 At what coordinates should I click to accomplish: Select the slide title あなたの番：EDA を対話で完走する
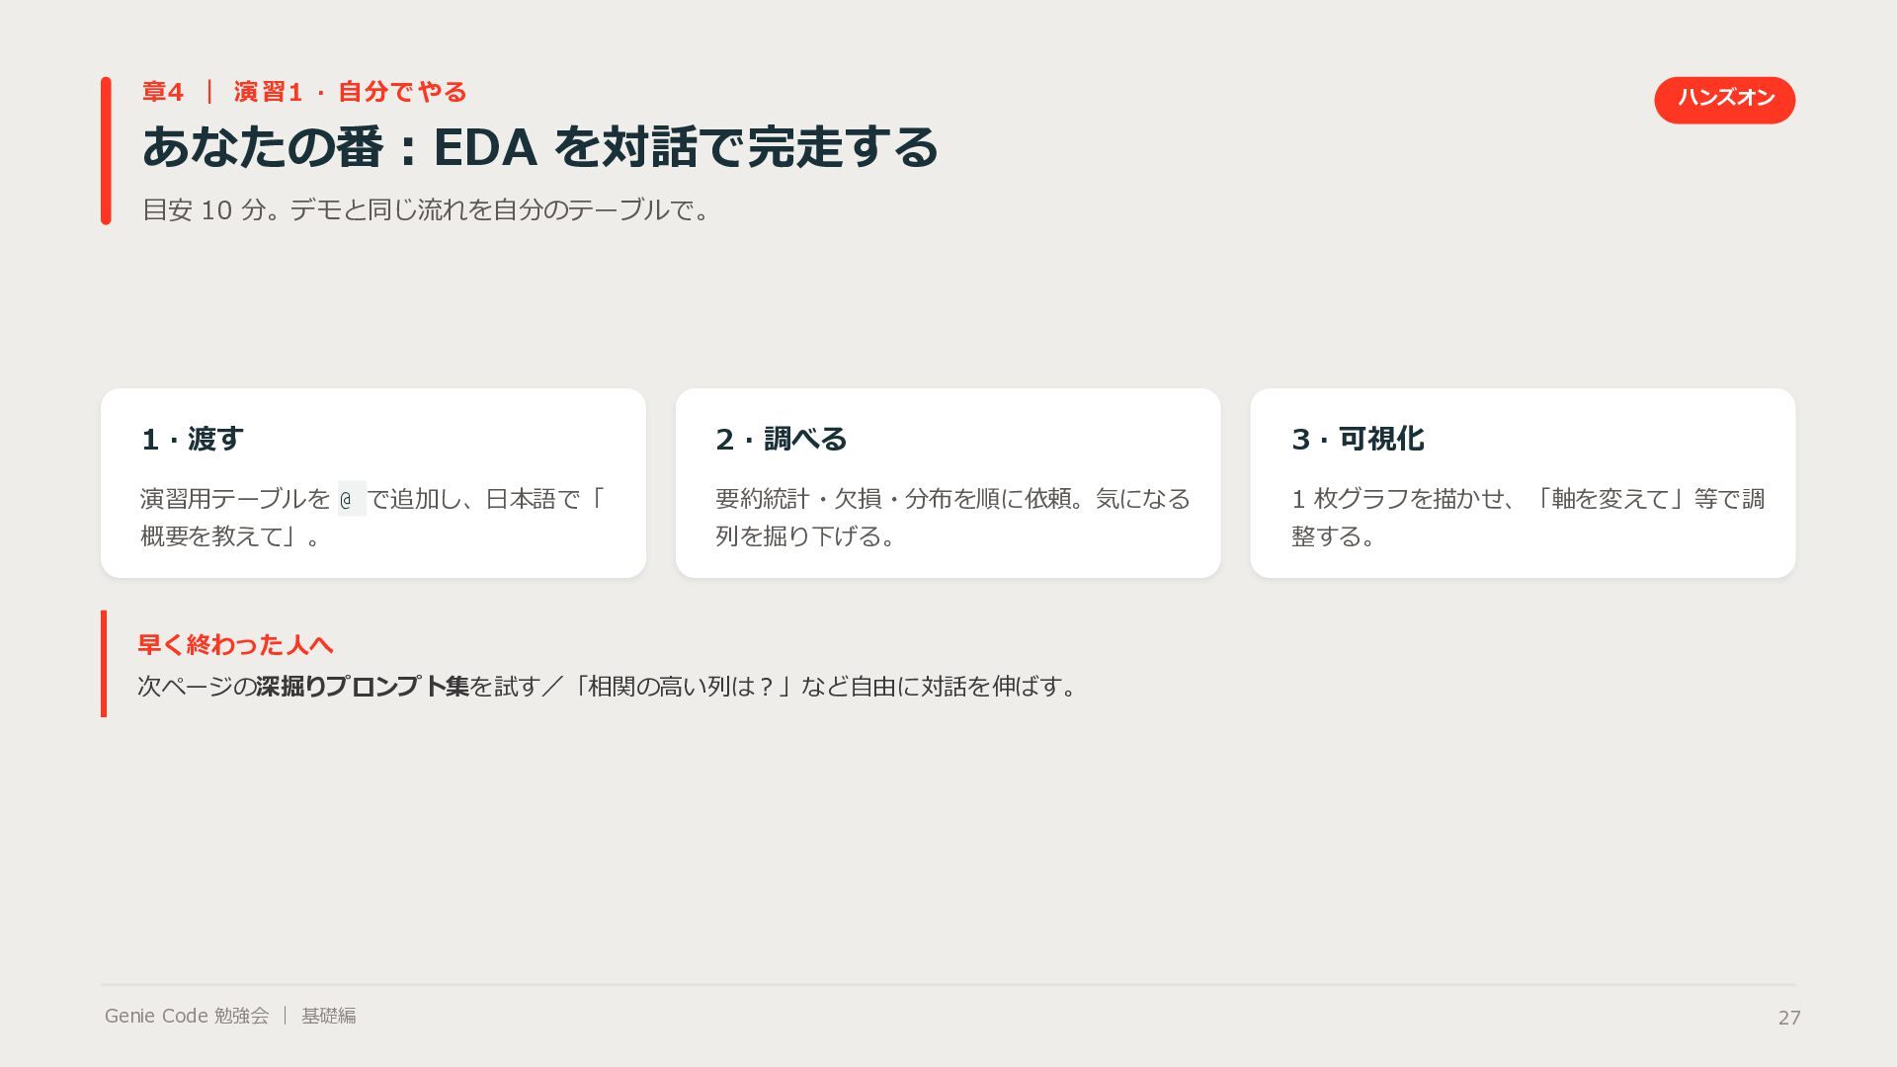point(539,147)
